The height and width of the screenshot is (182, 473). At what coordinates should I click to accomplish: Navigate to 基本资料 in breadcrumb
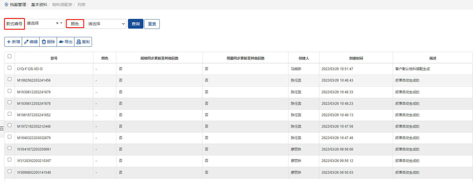[39, 5]
